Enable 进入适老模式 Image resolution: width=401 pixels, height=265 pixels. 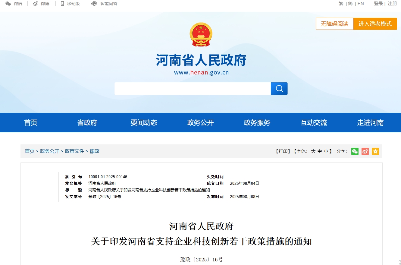(375, 24)
